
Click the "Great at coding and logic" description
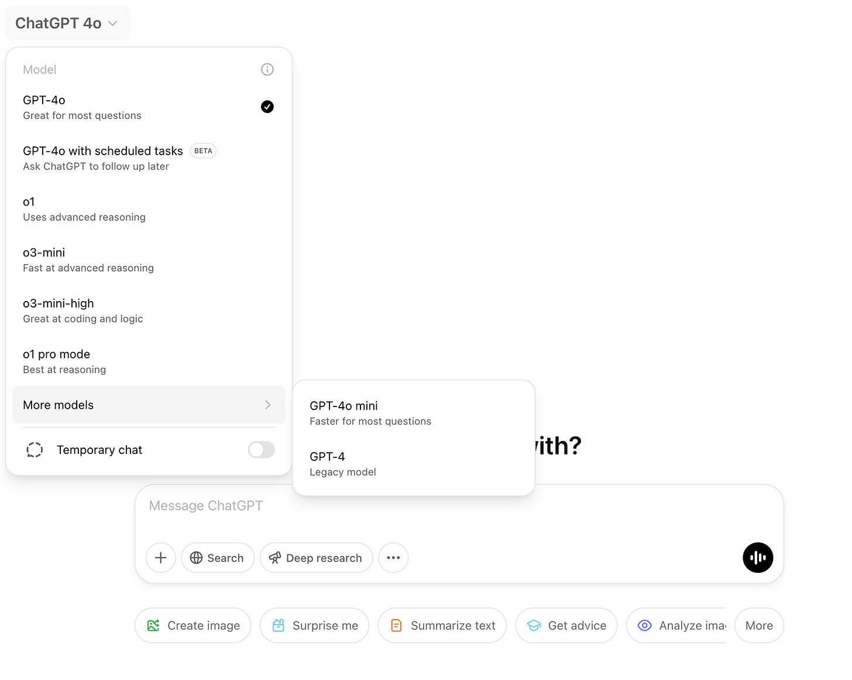coord(83,319)
